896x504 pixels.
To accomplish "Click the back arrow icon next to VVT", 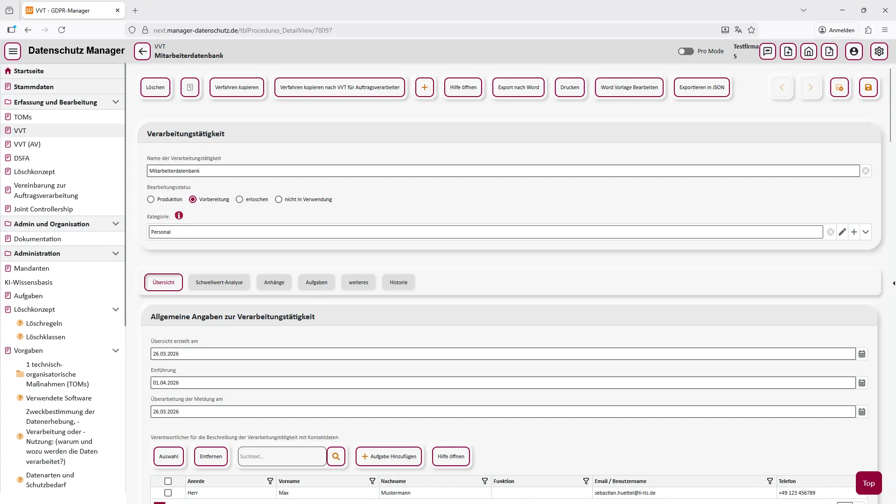I will (x=142, y=51).
